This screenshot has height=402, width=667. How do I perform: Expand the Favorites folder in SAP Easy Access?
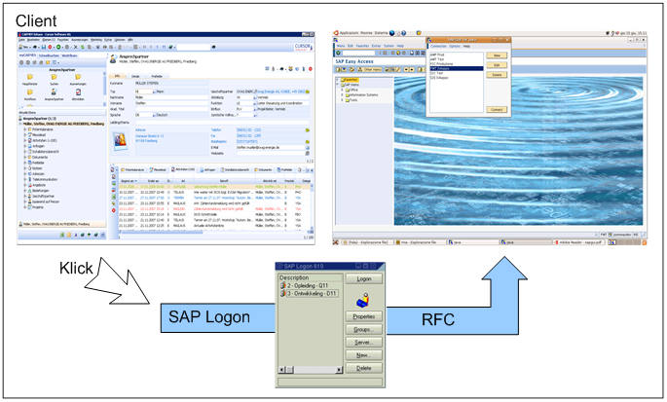tap(339, 80)
